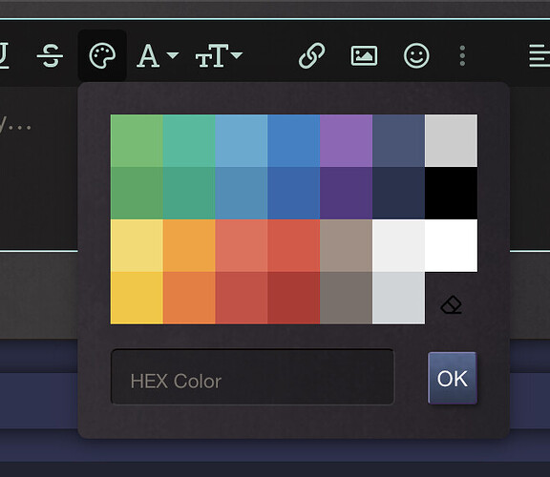Toggle underline formatting
This screenshot has height=477, width=550.
(x=4, y=55)
